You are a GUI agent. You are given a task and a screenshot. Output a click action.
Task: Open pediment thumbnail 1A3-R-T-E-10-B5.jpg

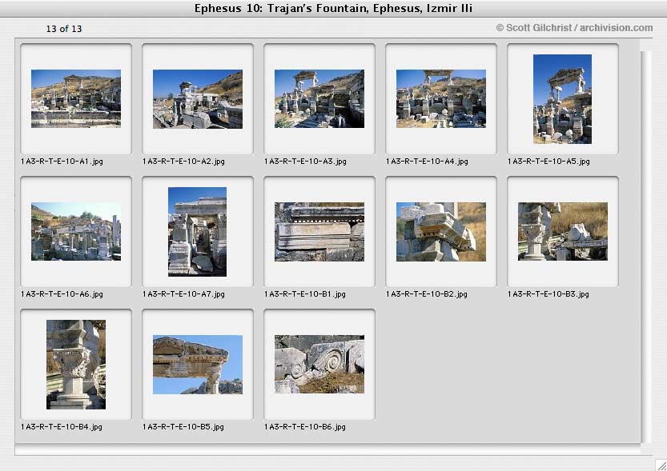point(198,365)
